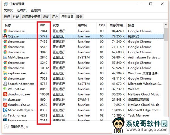Click the vertical scrollbar thumb

(166, 35)
